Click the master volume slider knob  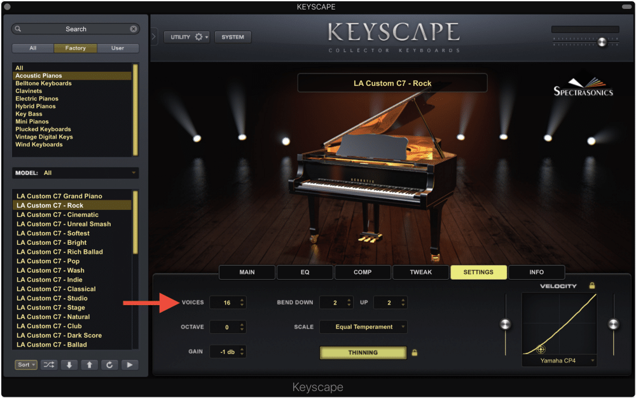pyautogui.click(x=602, y=42)
